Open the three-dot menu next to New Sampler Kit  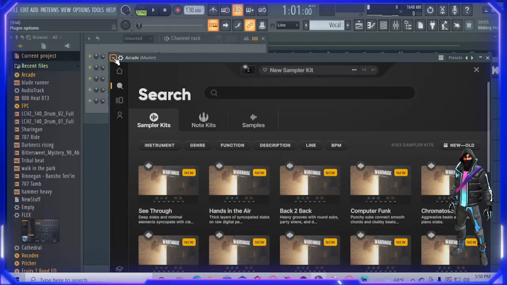pos(354,70)
